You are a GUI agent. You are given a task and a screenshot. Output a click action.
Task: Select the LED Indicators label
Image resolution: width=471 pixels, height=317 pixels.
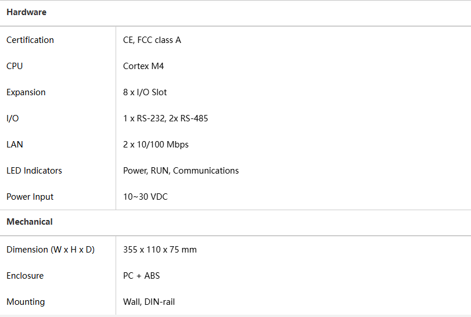point(34,171)
